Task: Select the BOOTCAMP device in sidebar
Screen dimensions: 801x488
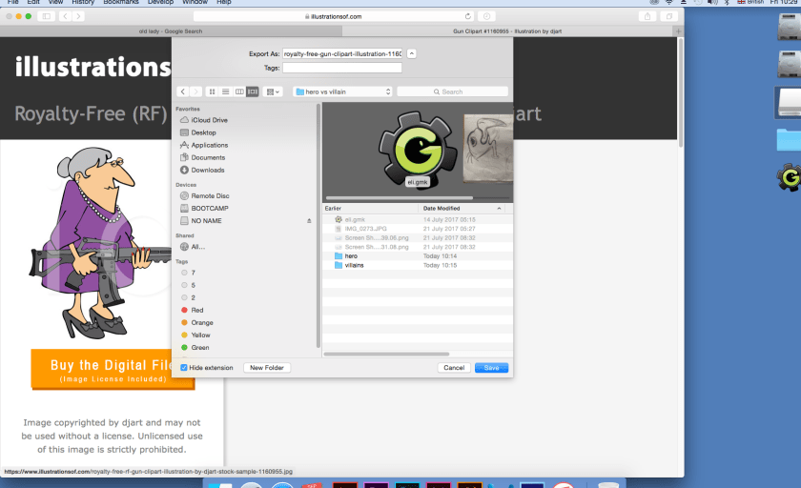Action: coord(209,208)
